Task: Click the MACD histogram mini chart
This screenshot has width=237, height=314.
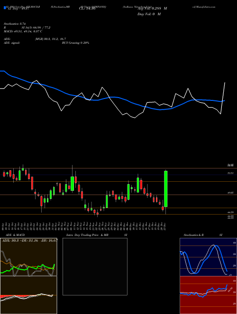Action: (28, 295)
